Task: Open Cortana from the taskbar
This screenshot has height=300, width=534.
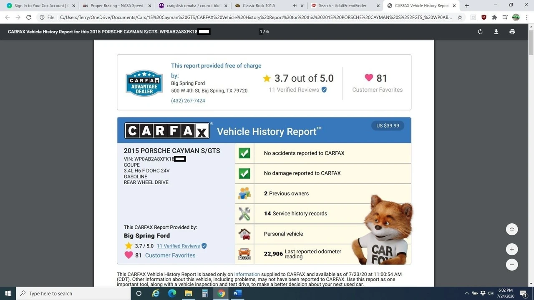Action: point(139,293)
